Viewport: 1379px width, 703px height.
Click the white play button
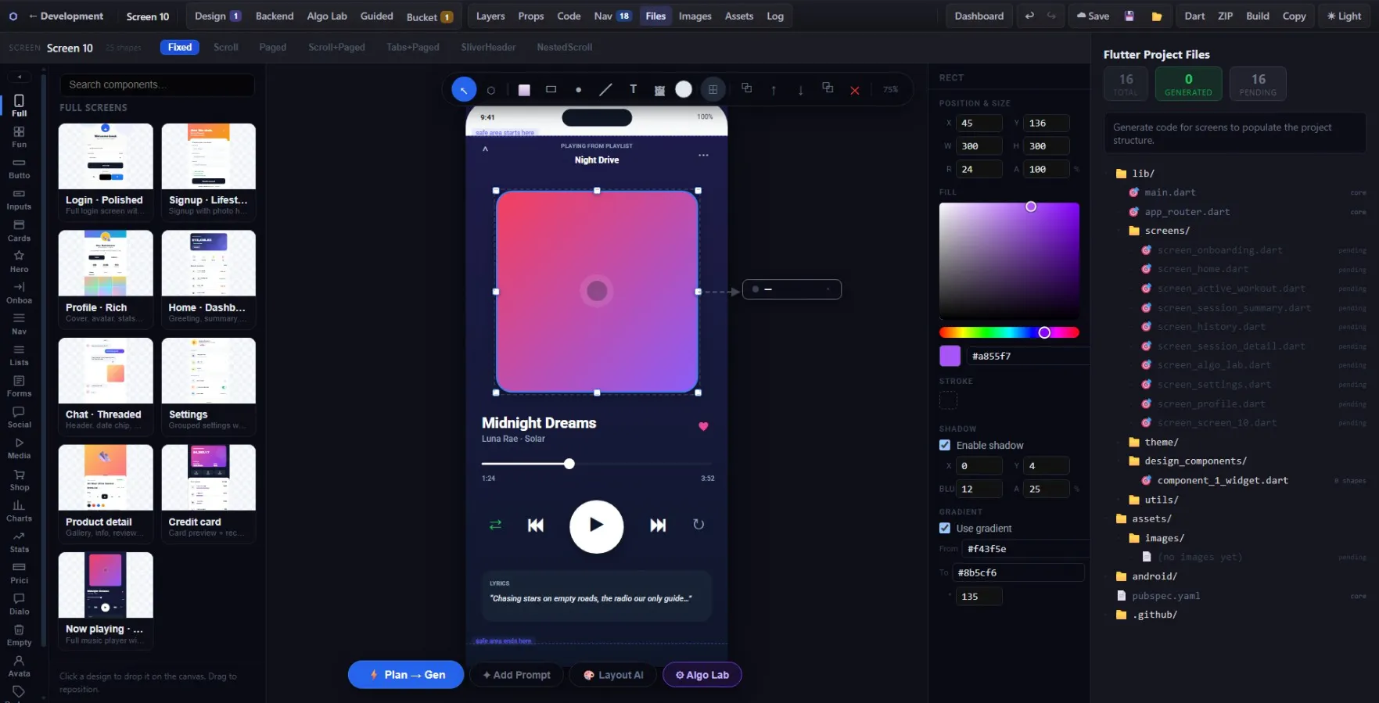coord(596,526)
